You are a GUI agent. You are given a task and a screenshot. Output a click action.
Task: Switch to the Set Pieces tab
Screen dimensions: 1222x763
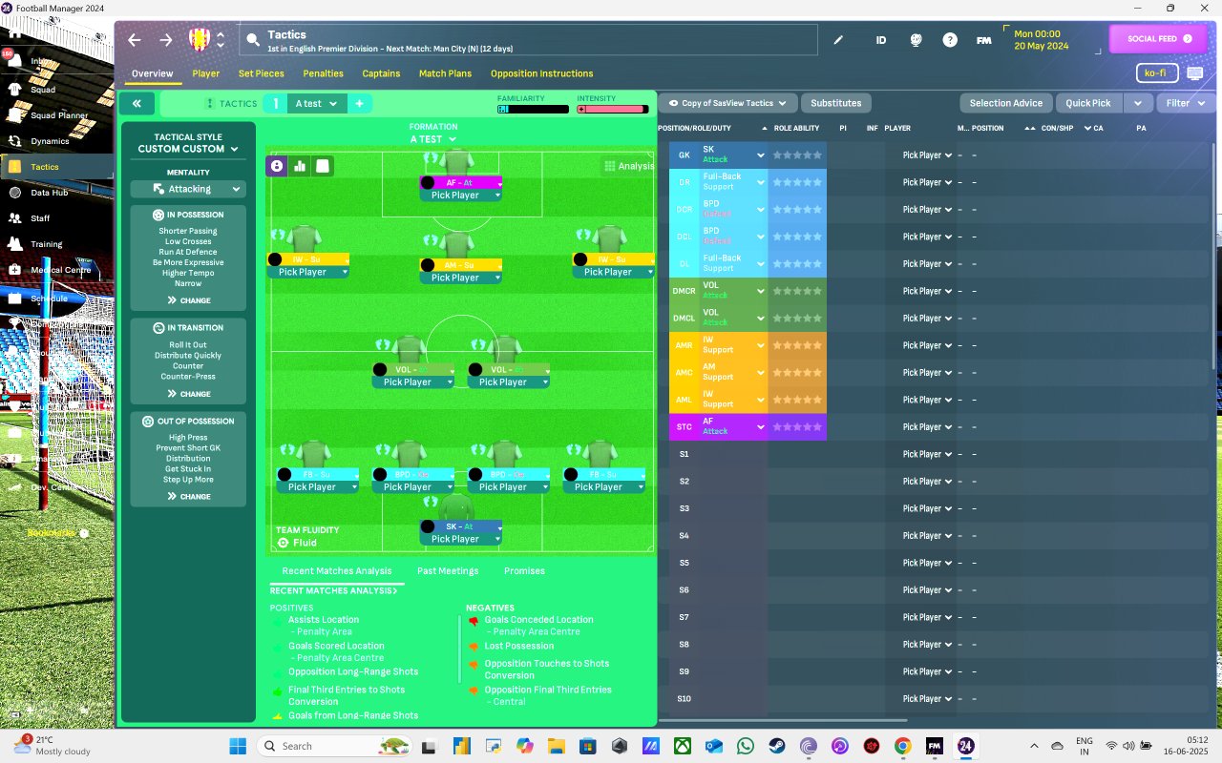click(x=262, y=73)
